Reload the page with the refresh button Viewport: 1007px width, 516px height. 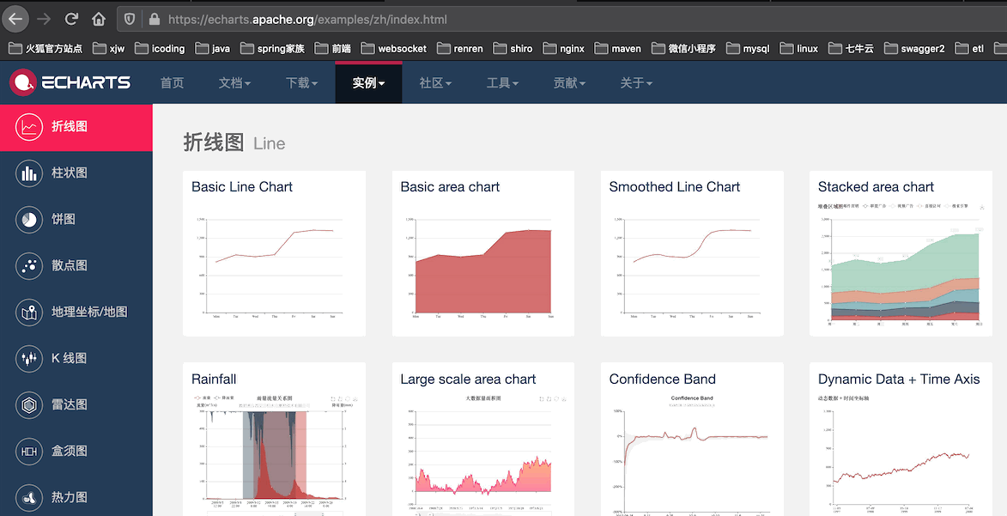coord(71,19)
